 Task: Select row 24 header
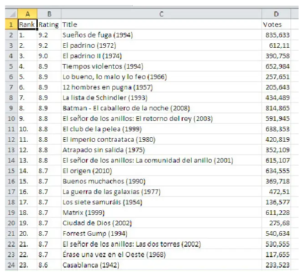point(10,265)
